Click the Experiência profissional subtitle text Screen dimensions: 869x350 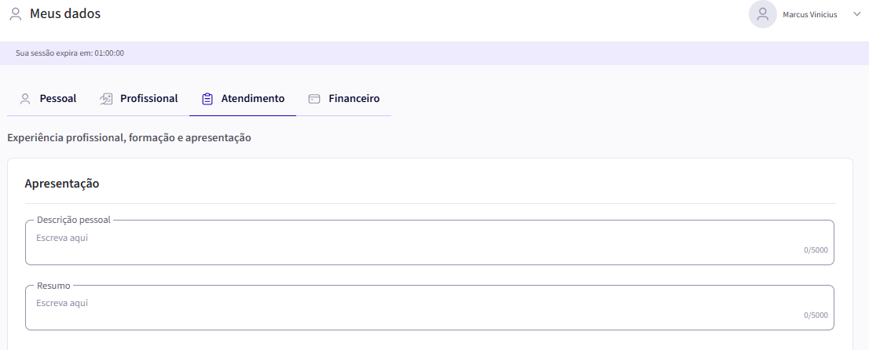click(129, 137)
